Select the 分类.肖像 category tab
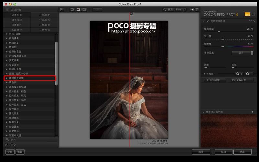Screen dimensions: 259x162 [x=44, y=25]
